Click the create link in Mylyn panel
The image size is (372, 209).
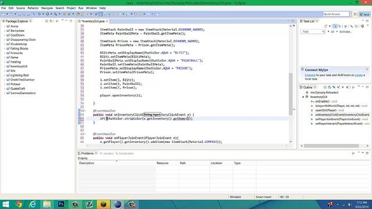click(x=359, y=75)
